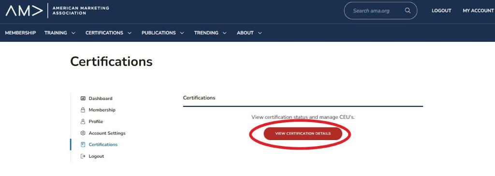Click the Certifications document icon in sidebar

(83, 145)
